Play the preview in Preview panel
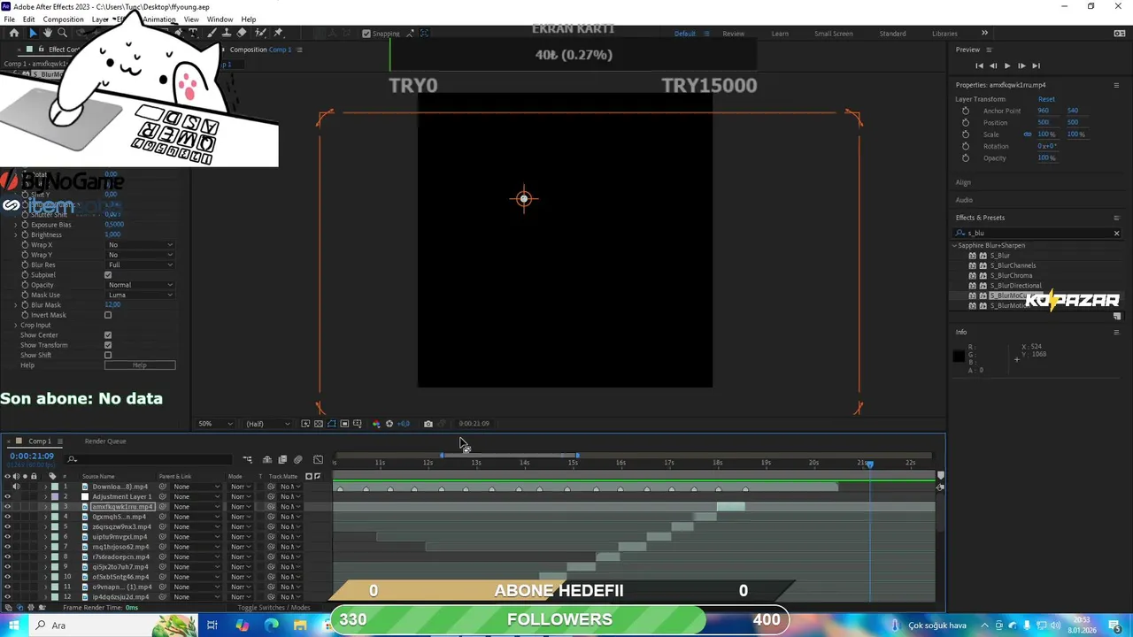 click(x=1007, y=65)
